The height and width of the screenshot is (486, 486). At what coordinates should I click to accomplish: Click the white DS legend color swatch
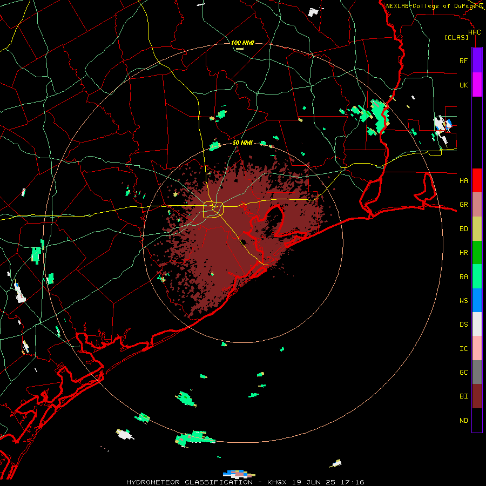(x=477, y=324)
